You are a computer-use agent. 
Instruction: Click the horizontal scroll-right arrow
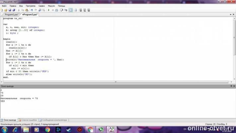click(x=231, y=82)
